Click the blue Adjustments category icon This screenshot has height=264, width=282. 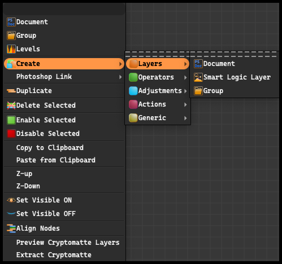[133, 91]
